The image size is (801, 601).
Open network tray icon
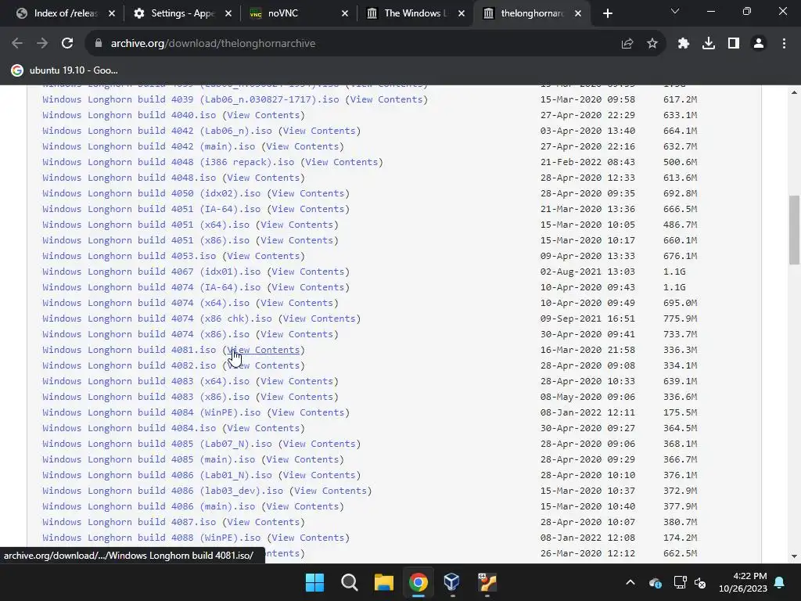(680, 582)
